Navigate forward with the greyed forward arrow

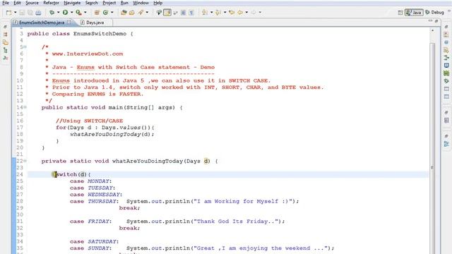254,13
